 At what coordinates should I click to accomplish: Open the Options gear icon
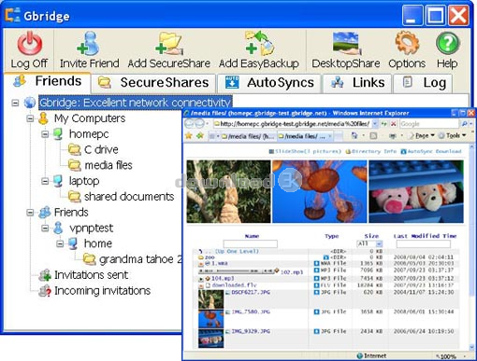click(407, 43)
